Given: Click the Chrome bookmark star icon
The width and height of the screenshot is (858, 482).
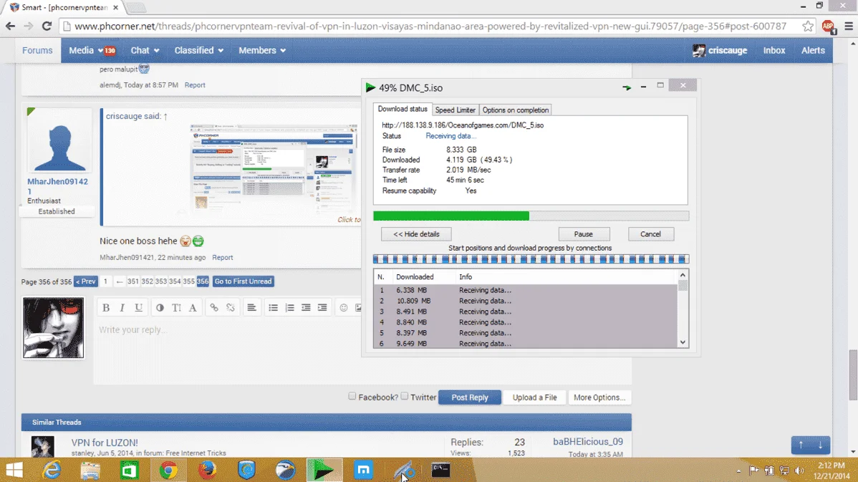Looking at the screenshot, I should (x=808, y=26).
